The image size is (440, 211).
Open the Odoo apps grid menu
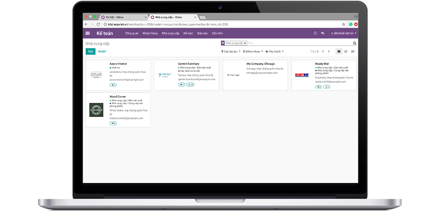coord(88,33)
